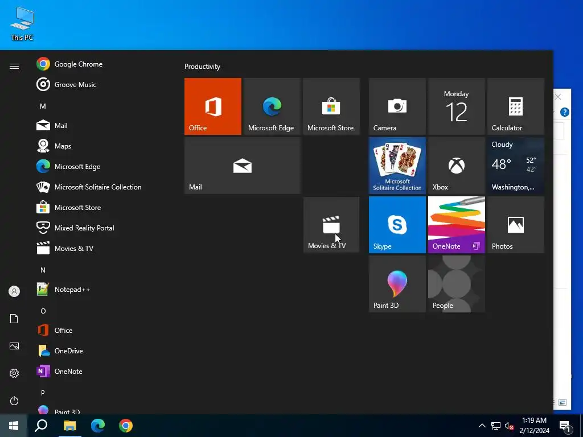Click the letter P section header
Viewport: 583px width, 437px height.
pos(43,393)
